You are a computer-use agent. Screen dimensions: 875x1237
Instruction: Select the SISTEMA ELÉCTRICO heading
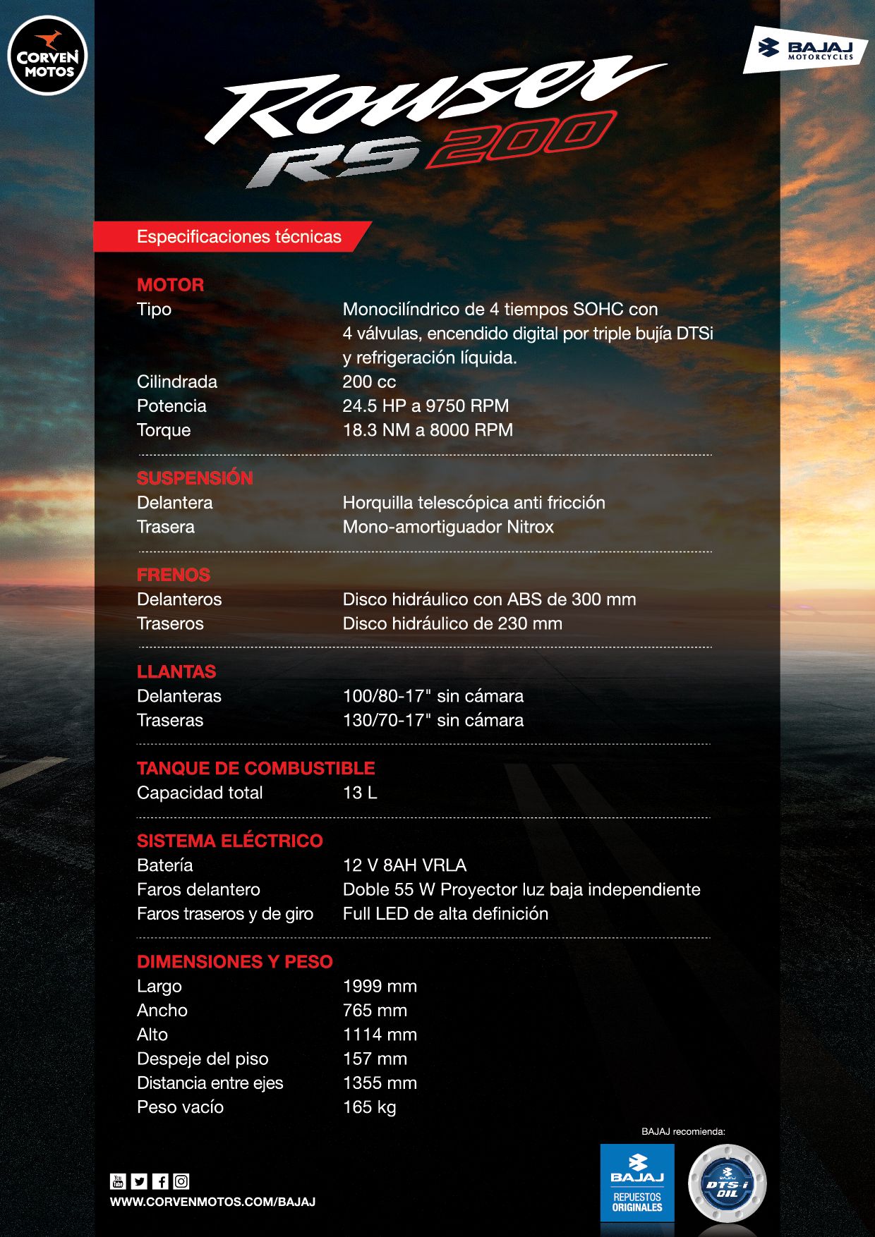coord(229,841)
